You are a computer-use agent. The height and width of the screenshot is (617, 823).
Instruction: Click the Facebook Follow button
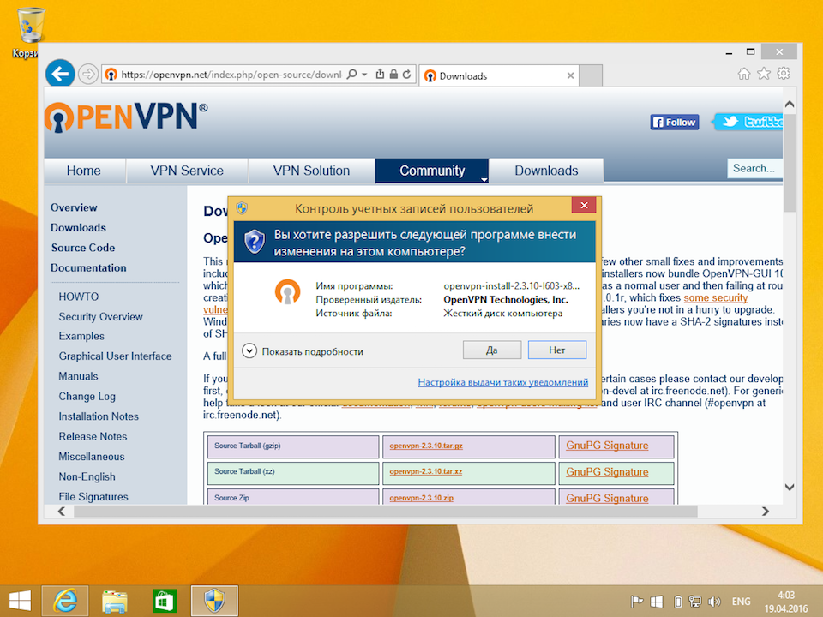coord(675,123)
